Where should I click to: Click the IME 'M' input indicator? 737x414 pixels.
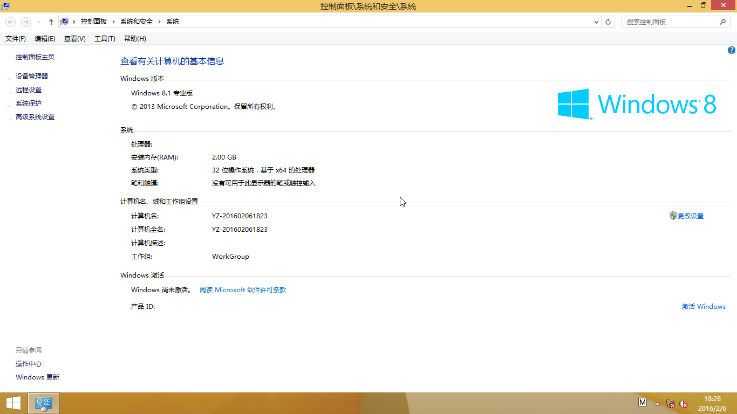(x=643, y=402)
